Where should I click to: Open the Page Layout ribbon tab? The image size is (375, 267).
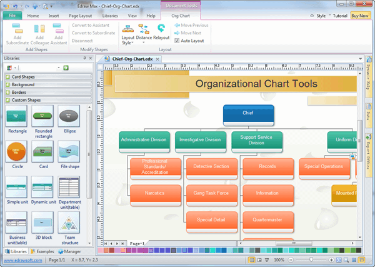(81, 14)
